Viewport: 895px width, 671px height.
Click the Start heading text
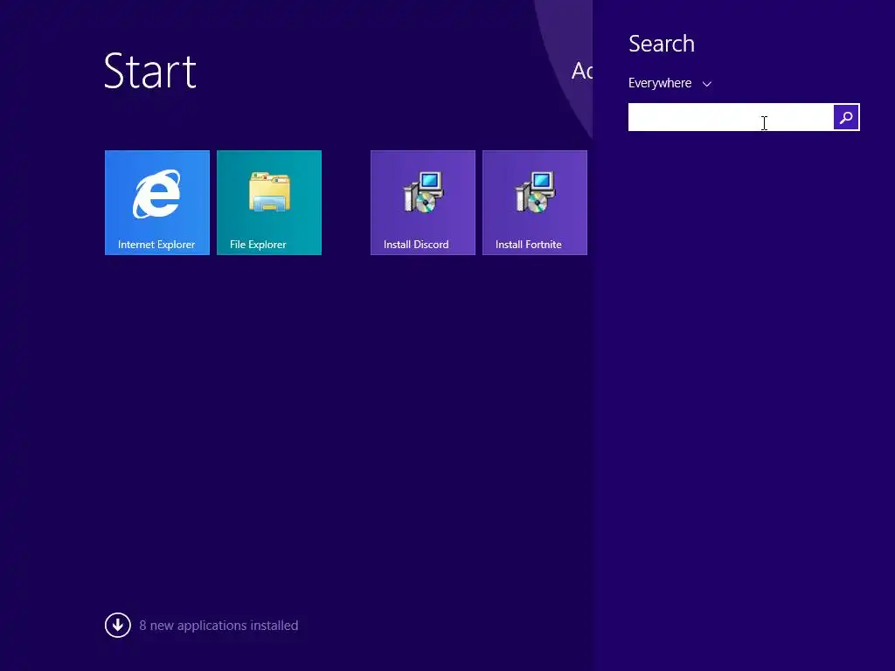(x=150, y=71)
